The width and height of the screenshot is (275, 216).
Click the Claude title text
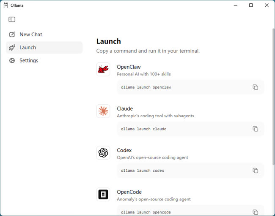(125, 109)
